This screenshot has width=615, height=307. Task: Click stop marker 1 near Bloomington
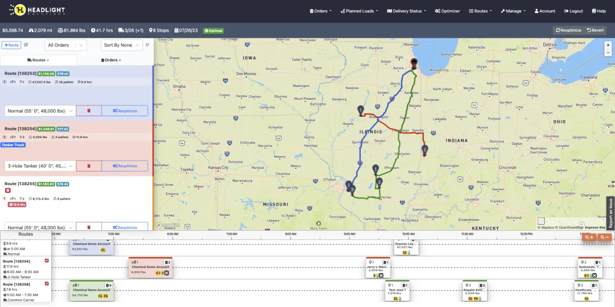click(361, 110)
